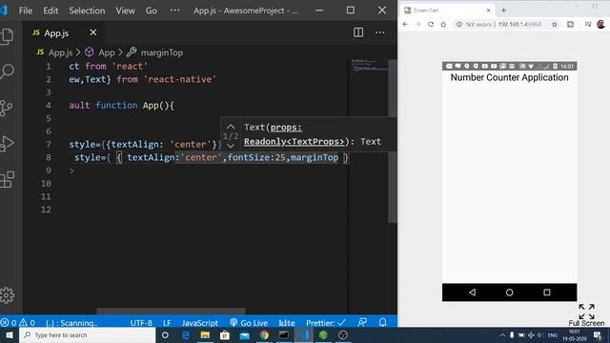Open Microsoft Edge from the taskbar
This screenshot has width=610, height=343.
click(x=186, y=334)
